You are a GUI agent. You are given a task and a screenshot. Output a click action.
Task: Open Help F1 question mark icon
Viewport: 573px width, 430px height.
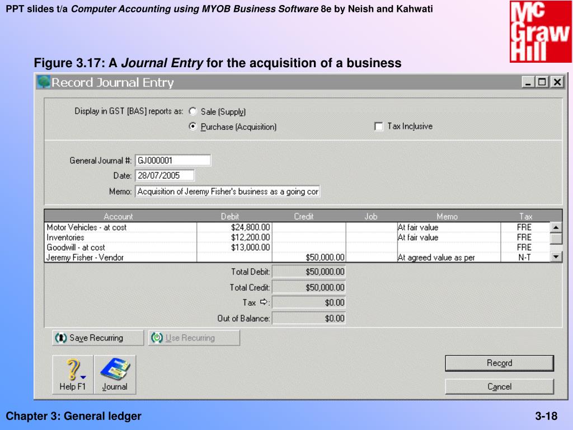click(73, 375)
